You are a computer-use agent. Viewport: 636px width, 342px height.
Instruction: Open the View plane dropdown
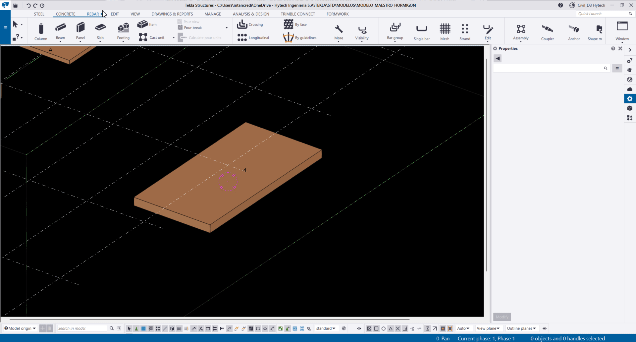(x=489, y=328)
